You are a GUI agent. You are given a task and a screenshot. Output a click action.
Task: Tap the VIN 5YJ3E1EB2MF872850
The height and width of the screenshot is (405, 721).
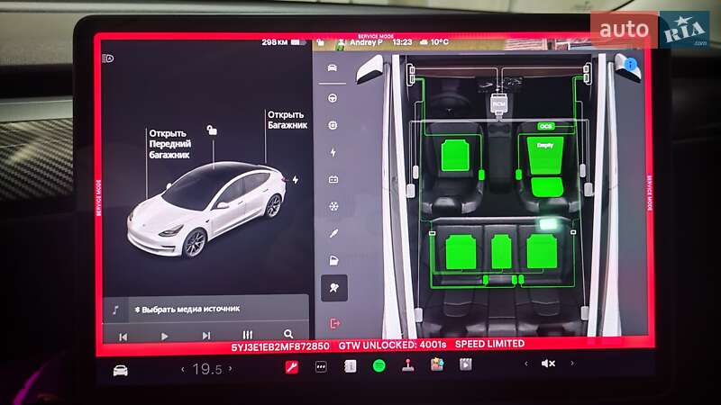(280, 346)
